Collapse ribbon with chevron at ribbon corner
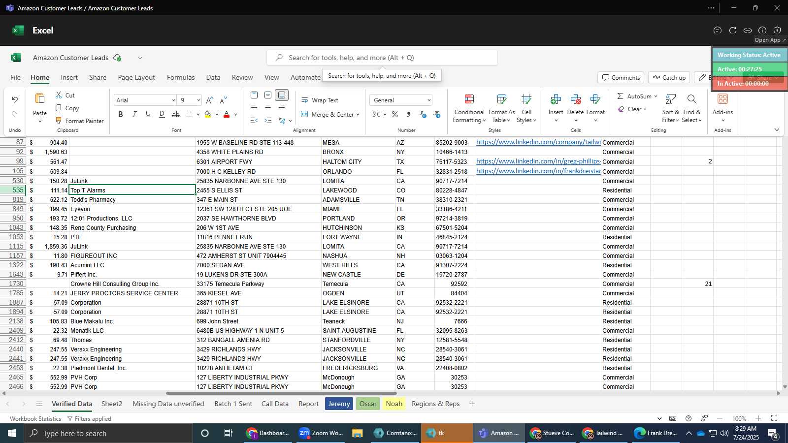 click(x=777, y=130)
